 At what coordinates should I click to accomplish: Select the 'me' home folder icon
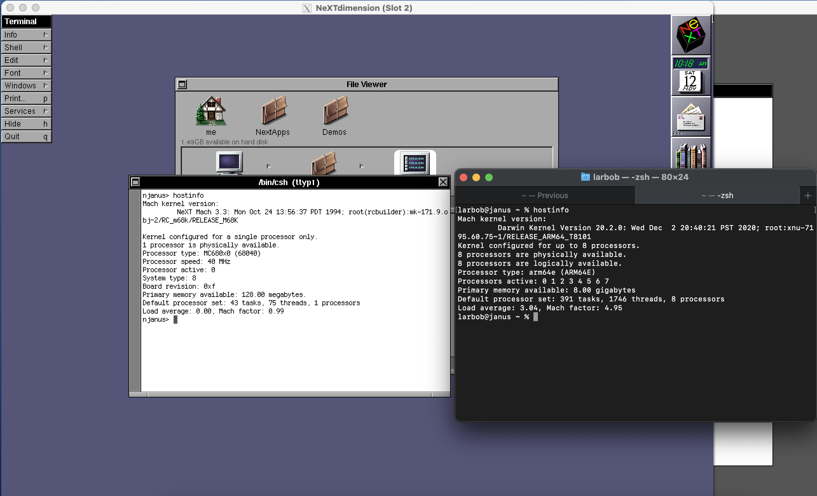point(211,111)
